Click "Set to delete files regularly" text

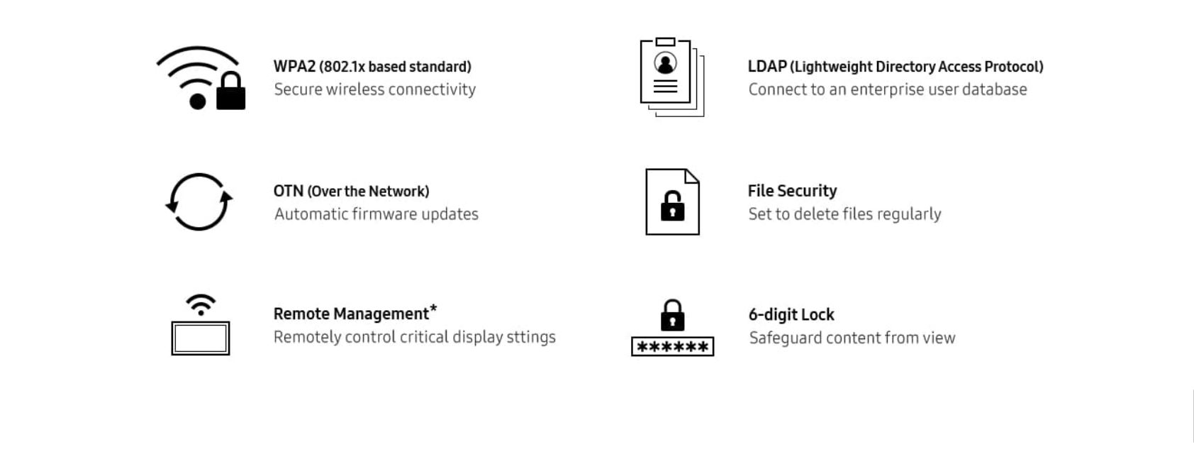pos(844,214)
